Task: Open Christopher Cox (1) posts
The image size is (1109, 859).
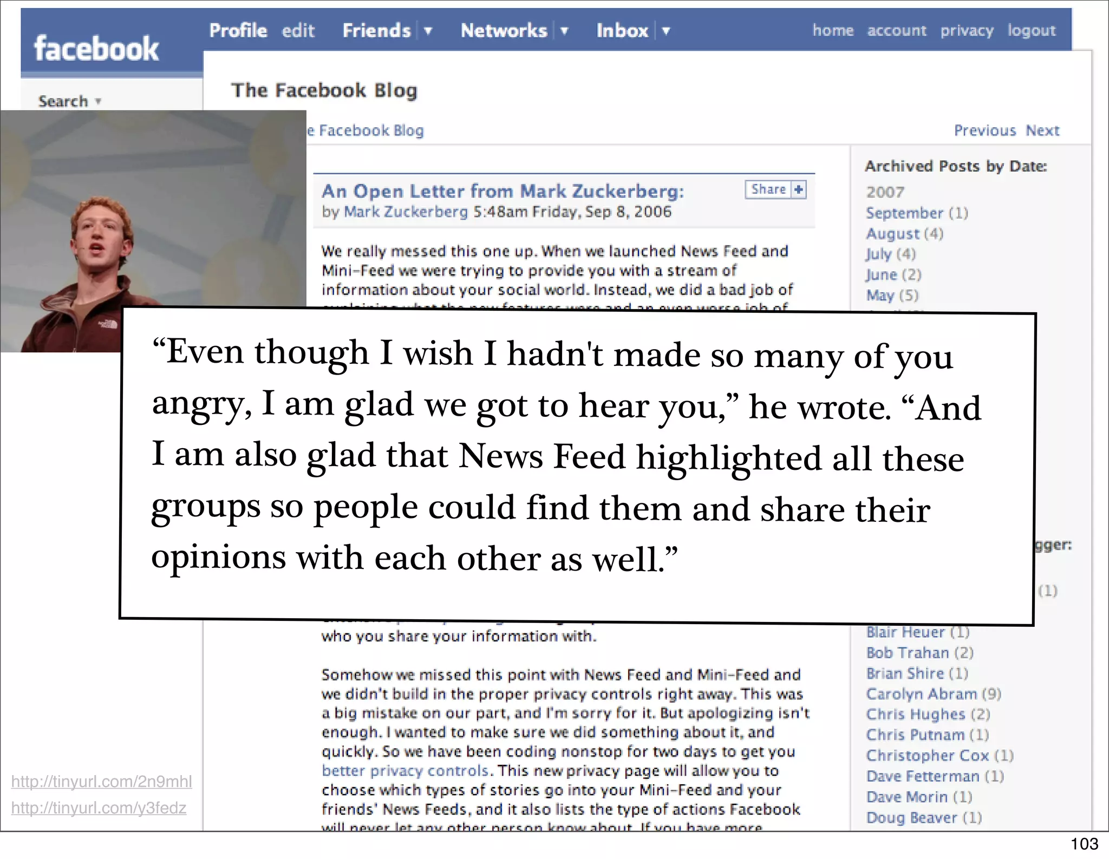Action: pos(940,756)
